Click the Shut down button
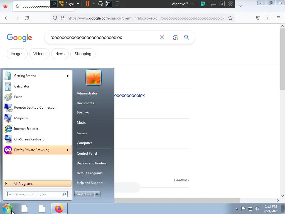285x214 pixels. [84, 194]
